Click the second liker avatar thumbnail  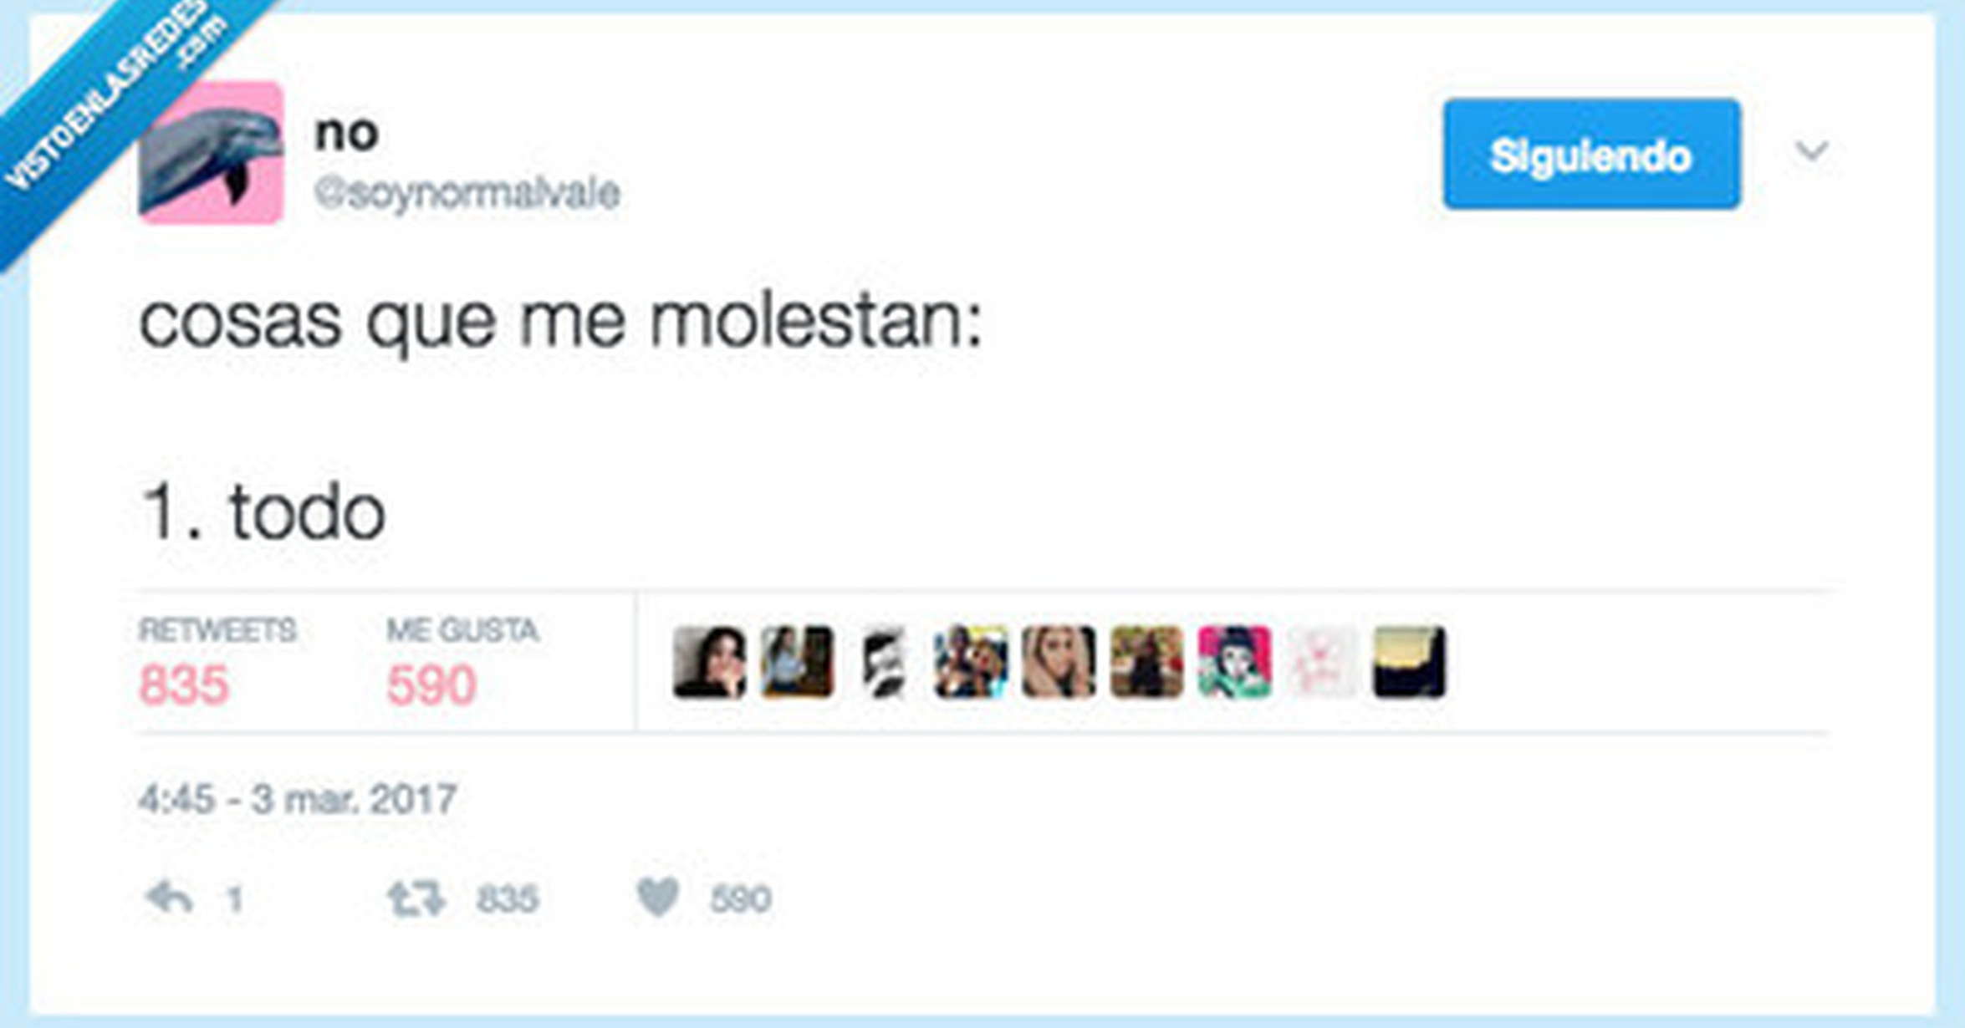798,662
